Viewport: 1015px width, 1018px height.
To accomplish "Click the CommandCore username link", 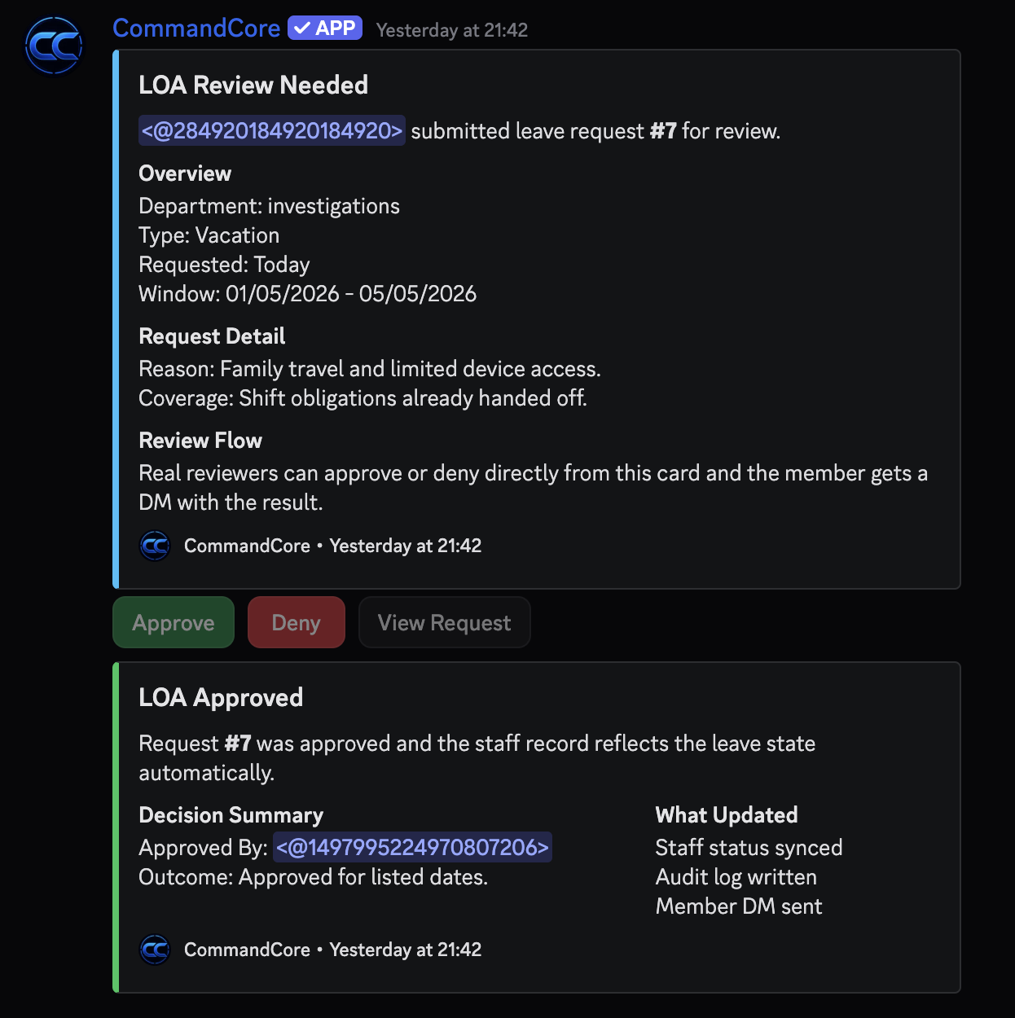I will pyautogui.click(x=196, y=28).
